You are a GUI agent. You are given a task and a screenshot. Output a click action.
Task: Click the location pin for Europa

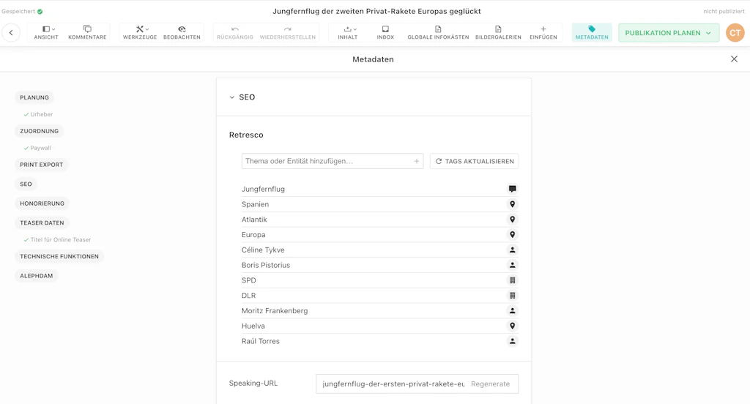click(x=512, y=235)
